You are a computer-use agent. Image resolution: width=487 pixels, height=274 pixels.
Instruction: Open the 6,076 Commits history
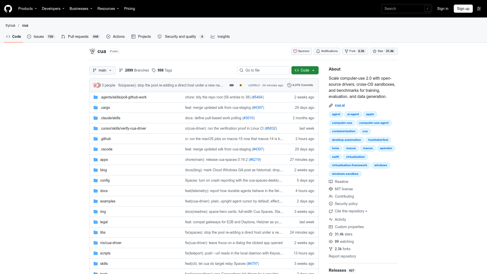coord(300,85)
